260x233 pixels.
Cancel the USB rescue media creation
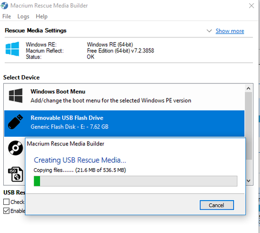click(217, 205)
